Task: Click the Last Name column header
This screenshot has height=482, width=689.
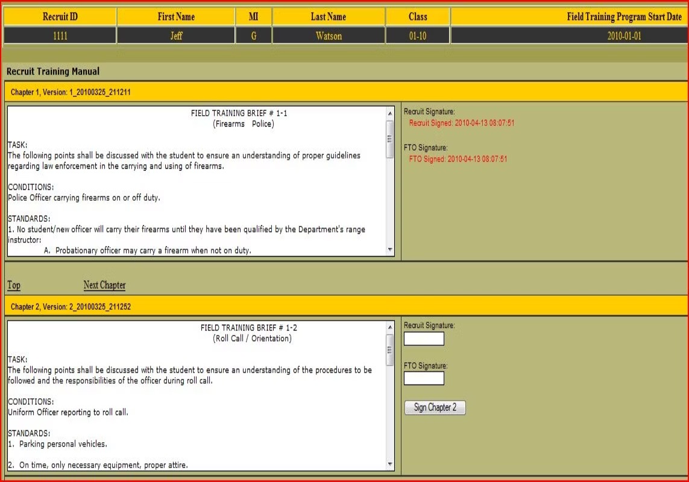Action: click(x=329, y=17)
